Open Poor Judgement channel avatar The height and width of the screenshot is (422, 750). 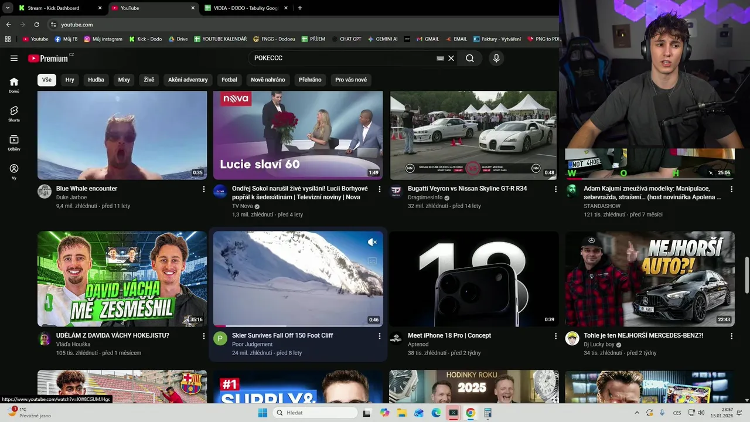[220, 338]
